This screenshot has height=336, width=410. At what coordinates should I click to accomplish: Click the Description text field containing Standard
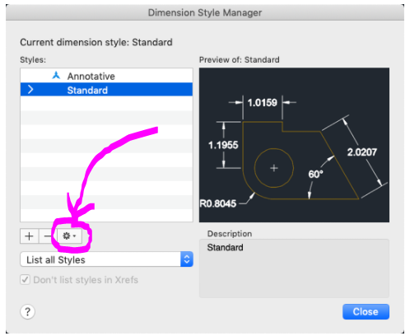coord(294,268)
